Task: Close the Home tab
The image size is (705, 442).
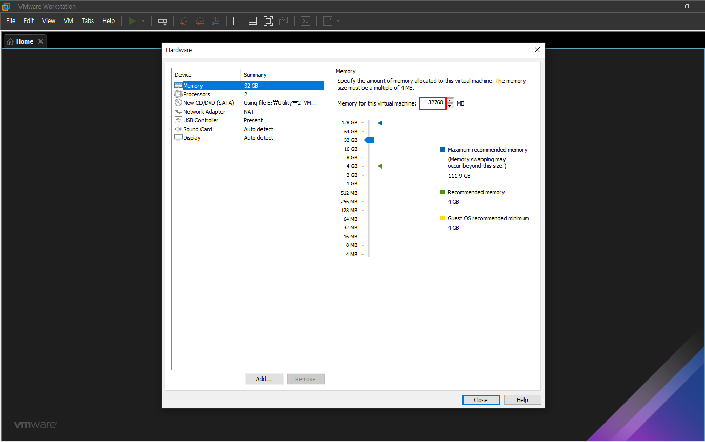Action: point(41,41)
